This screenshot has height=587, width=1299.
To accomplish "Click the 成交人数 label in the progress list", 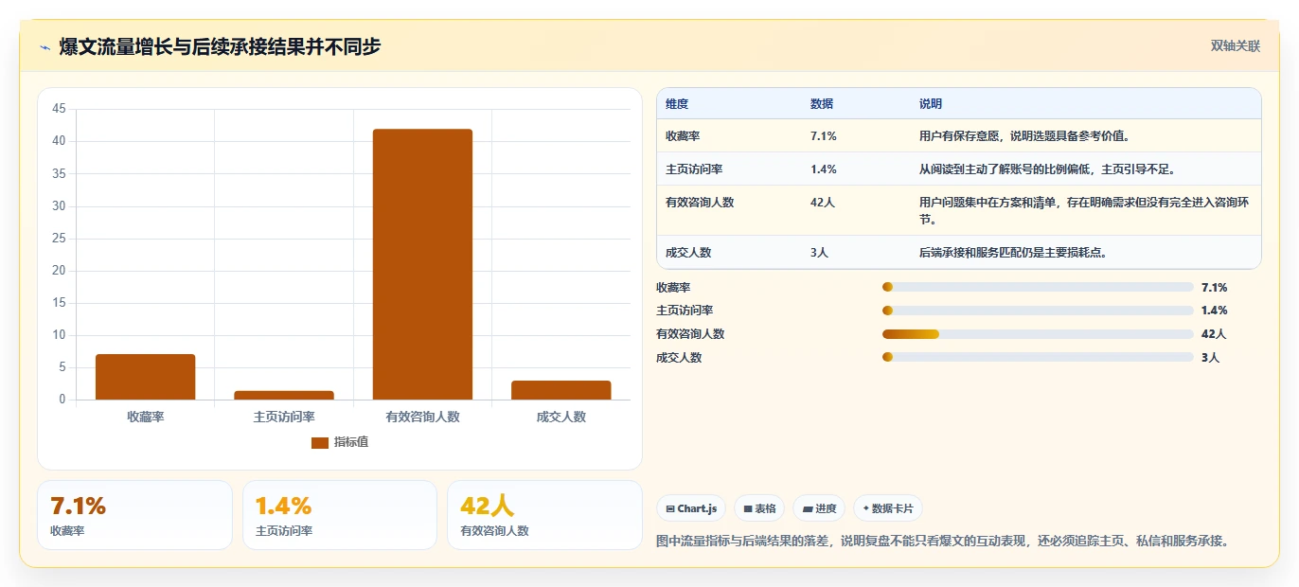I will pos(679,358).
